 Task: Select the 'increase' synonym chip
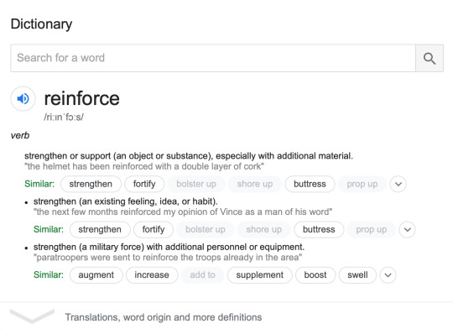click(152, 275)
